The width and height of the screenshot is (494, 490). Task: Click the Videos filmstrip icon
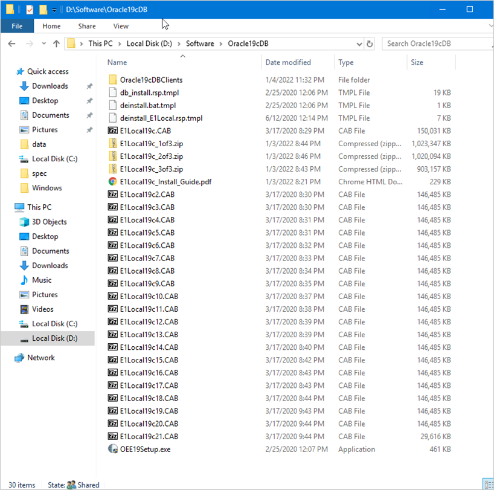[24, 309]
